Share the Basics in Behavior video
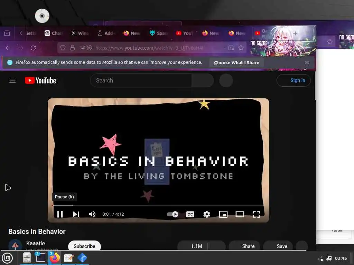Image resolution: width=354 pixels, height=265 pixels. [244, 246]
